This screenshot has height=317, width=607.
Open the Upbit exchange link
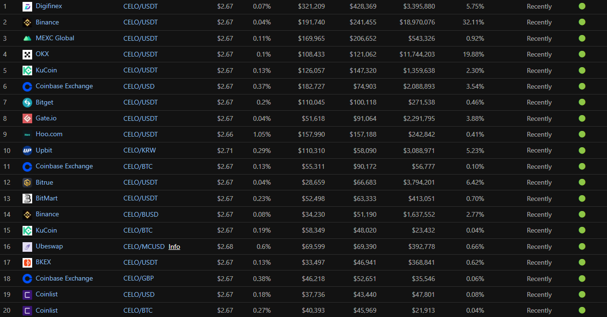(x=44, y=150)
